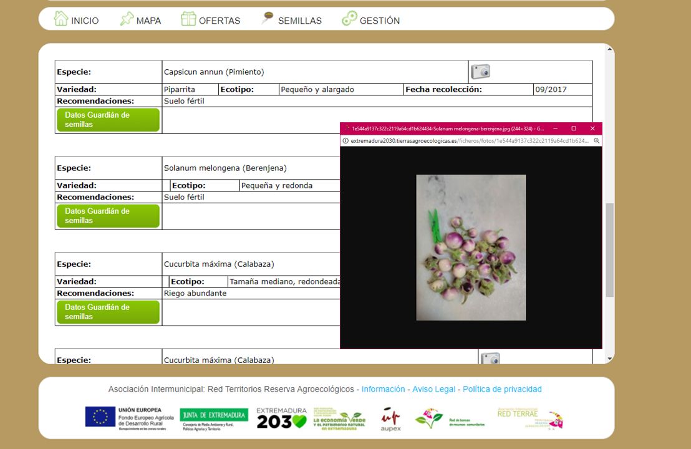Open Datos Guardián de semillas for Pimiento
This screenshot has width=691, height=449.
click(108, 120)
